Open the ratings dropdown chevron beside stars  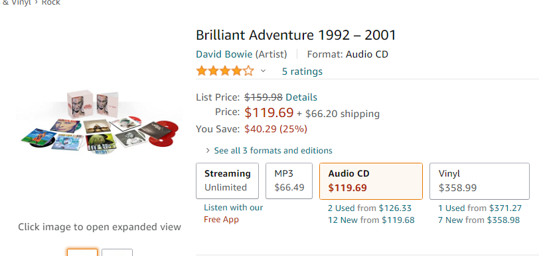(263, 71)
